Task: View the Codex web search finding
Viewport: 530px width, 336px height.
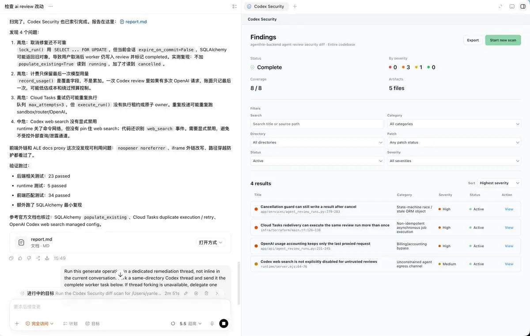Action: pos(509,264)
